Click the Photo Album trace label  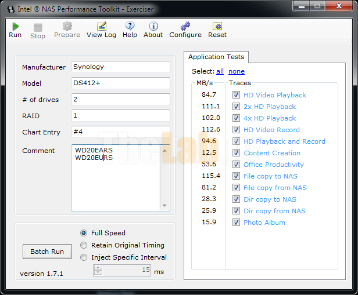[264, 223]
